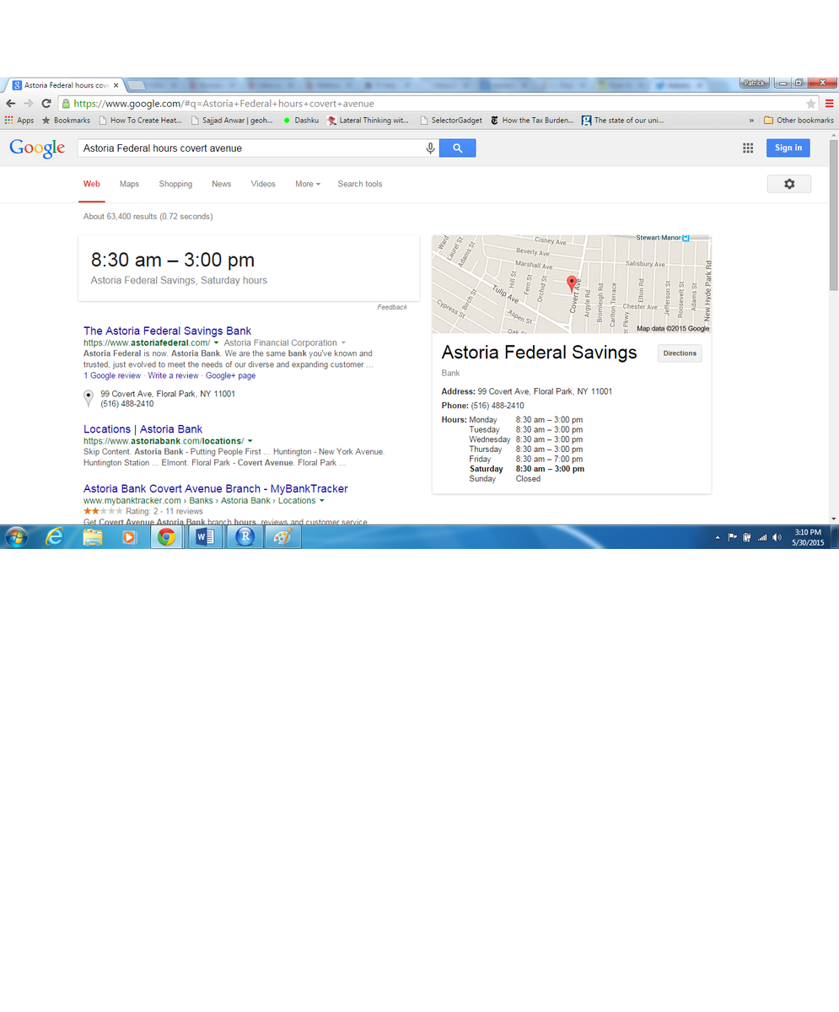Open Paint from the taskbar
This screenshot has width=839, height=1012.
[282, 536]
